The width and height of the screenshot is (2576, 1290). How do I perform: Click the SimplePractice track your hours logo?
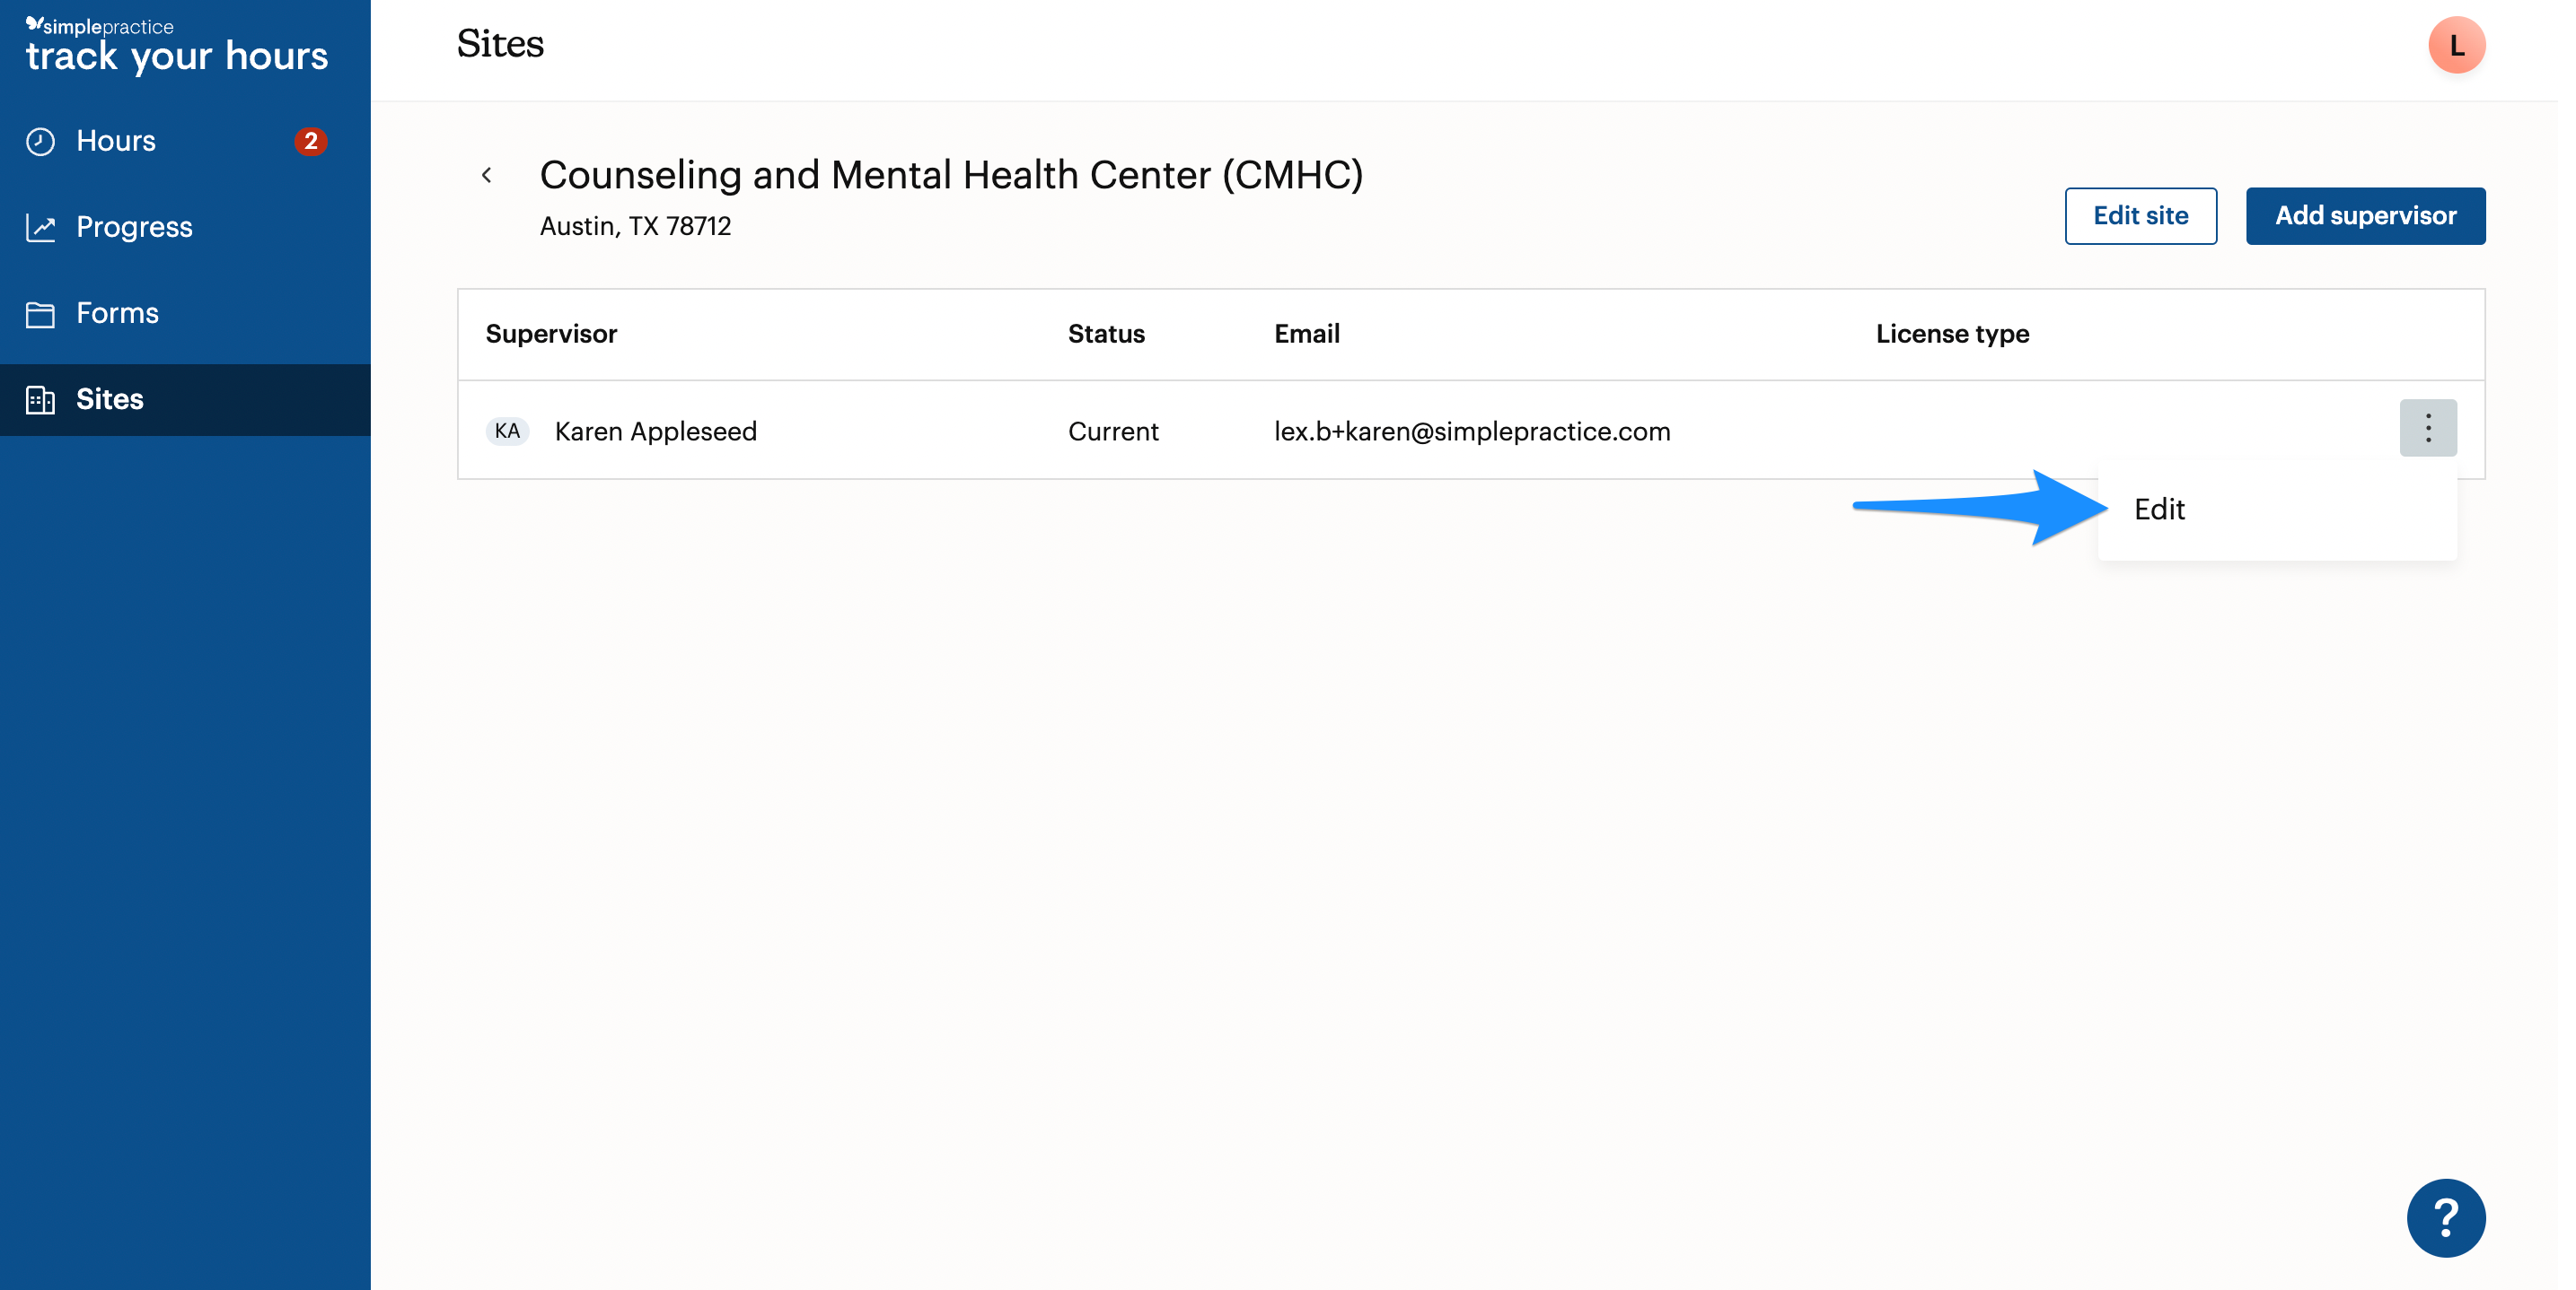tap(177, 46)
